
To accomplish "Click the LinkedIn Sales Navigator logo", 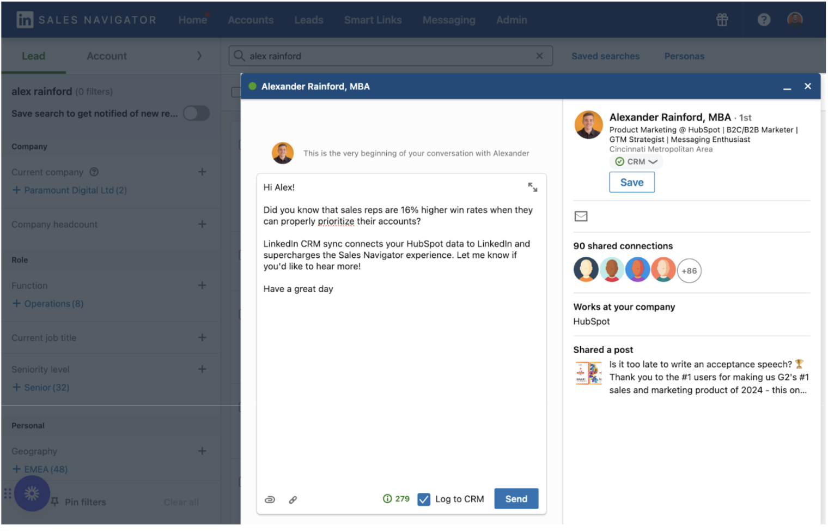I will [86, 20].
